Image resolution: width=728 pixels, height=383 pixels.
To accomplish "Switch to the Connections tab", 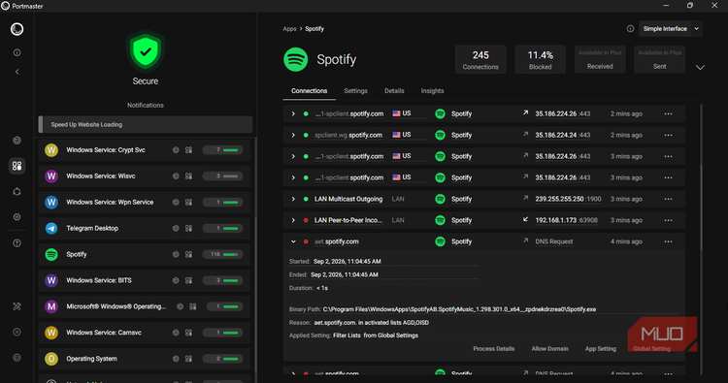I will (310, 91).
